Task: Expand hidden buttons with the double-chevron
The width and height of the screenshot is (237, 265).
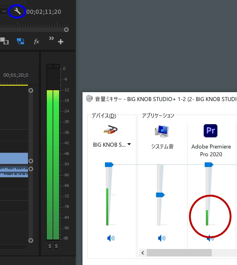Action: (51, 39)
